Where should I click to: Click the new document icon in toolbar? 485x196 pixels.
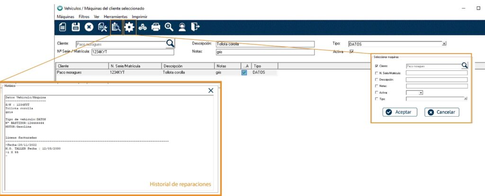pos(63,27)
